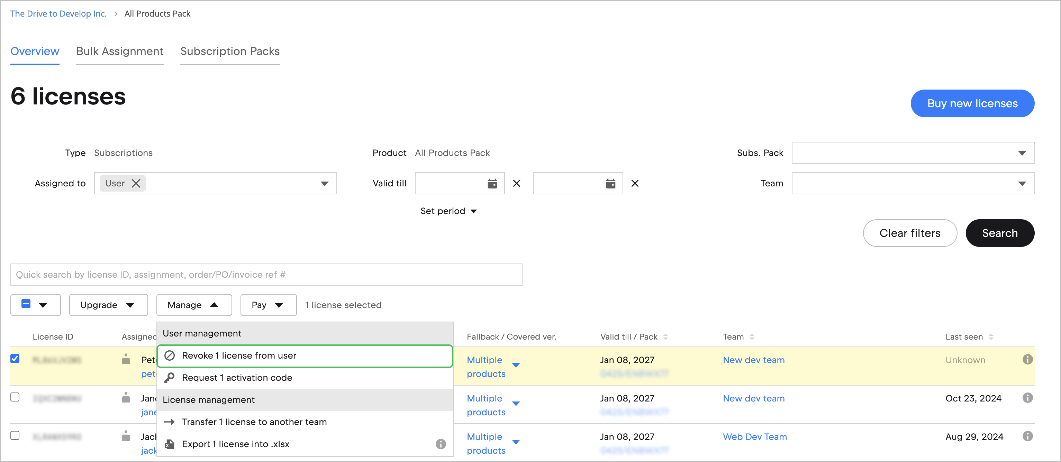Open info icon on the Unknown last seen row

(x=1027, y=360)
